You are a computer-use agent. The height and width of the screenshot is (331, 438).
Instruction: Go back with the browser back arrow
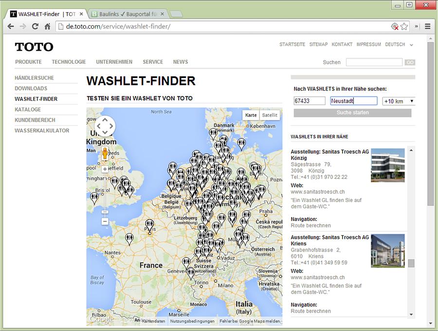tap(11, 27)
